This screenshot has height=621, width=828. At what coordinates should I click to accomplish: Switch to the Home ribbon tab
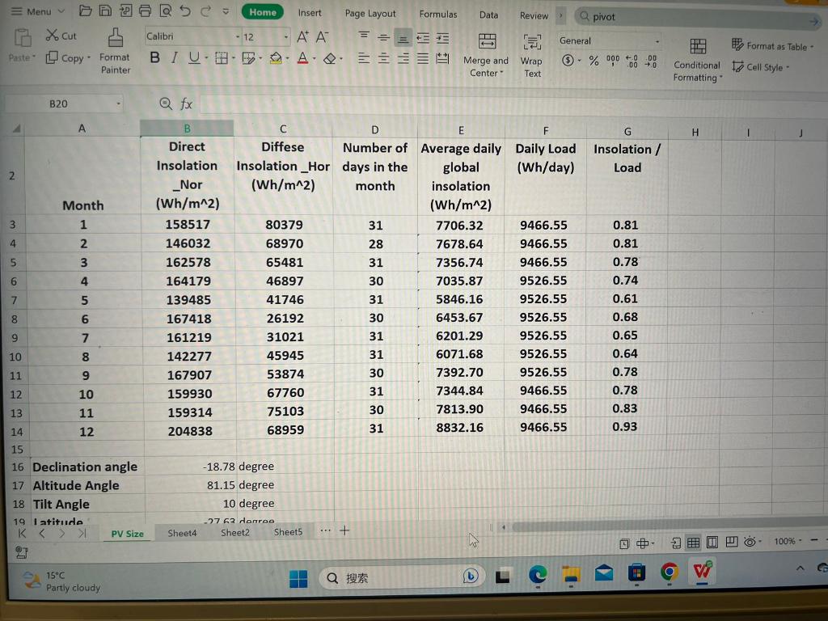pos(263,12)
